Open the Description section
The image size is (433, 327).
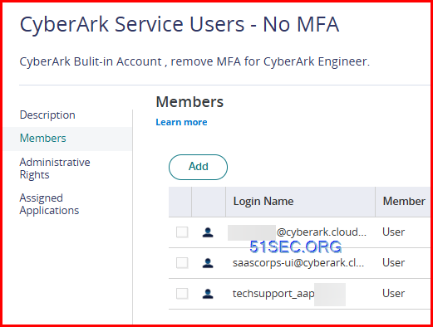click(x=47, y=115)
